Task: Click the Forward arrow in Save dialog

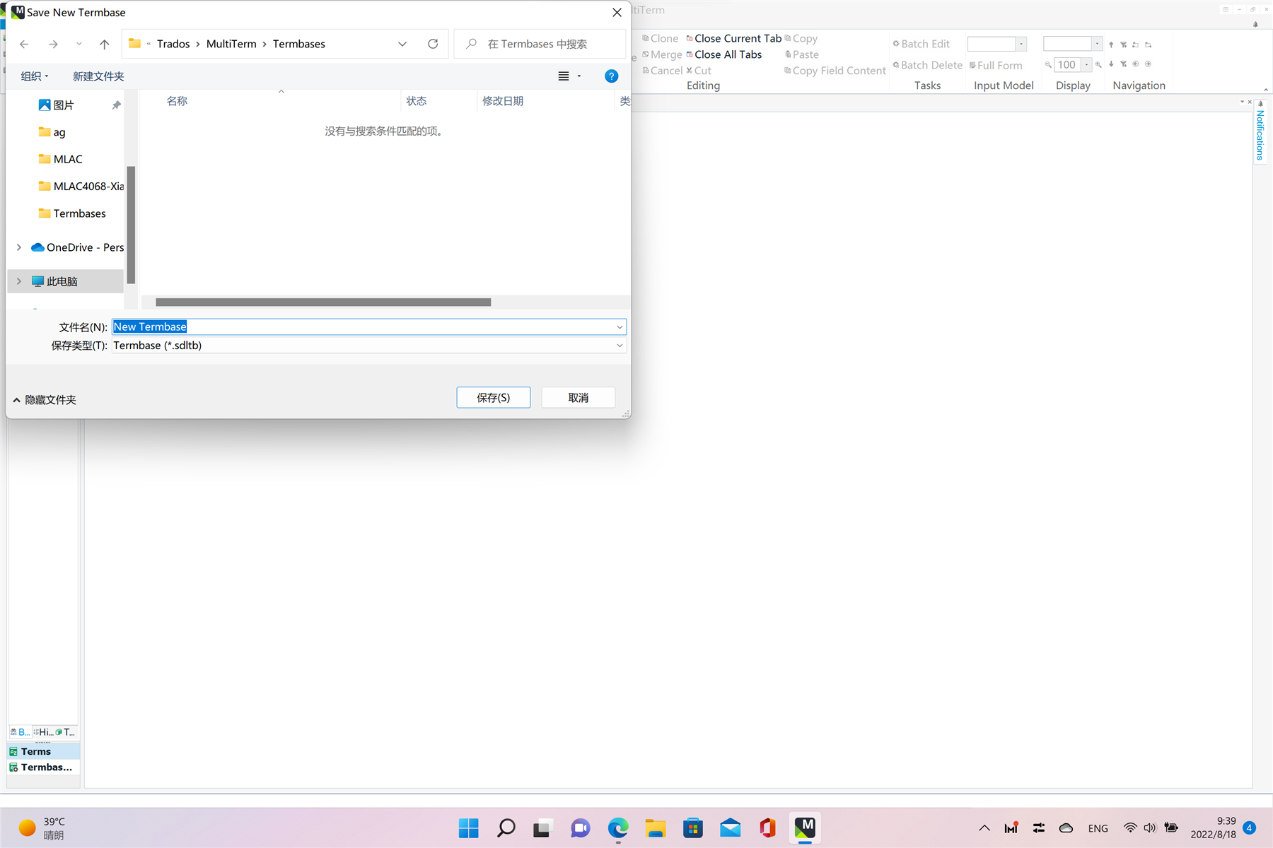Action: pos(53,44)
